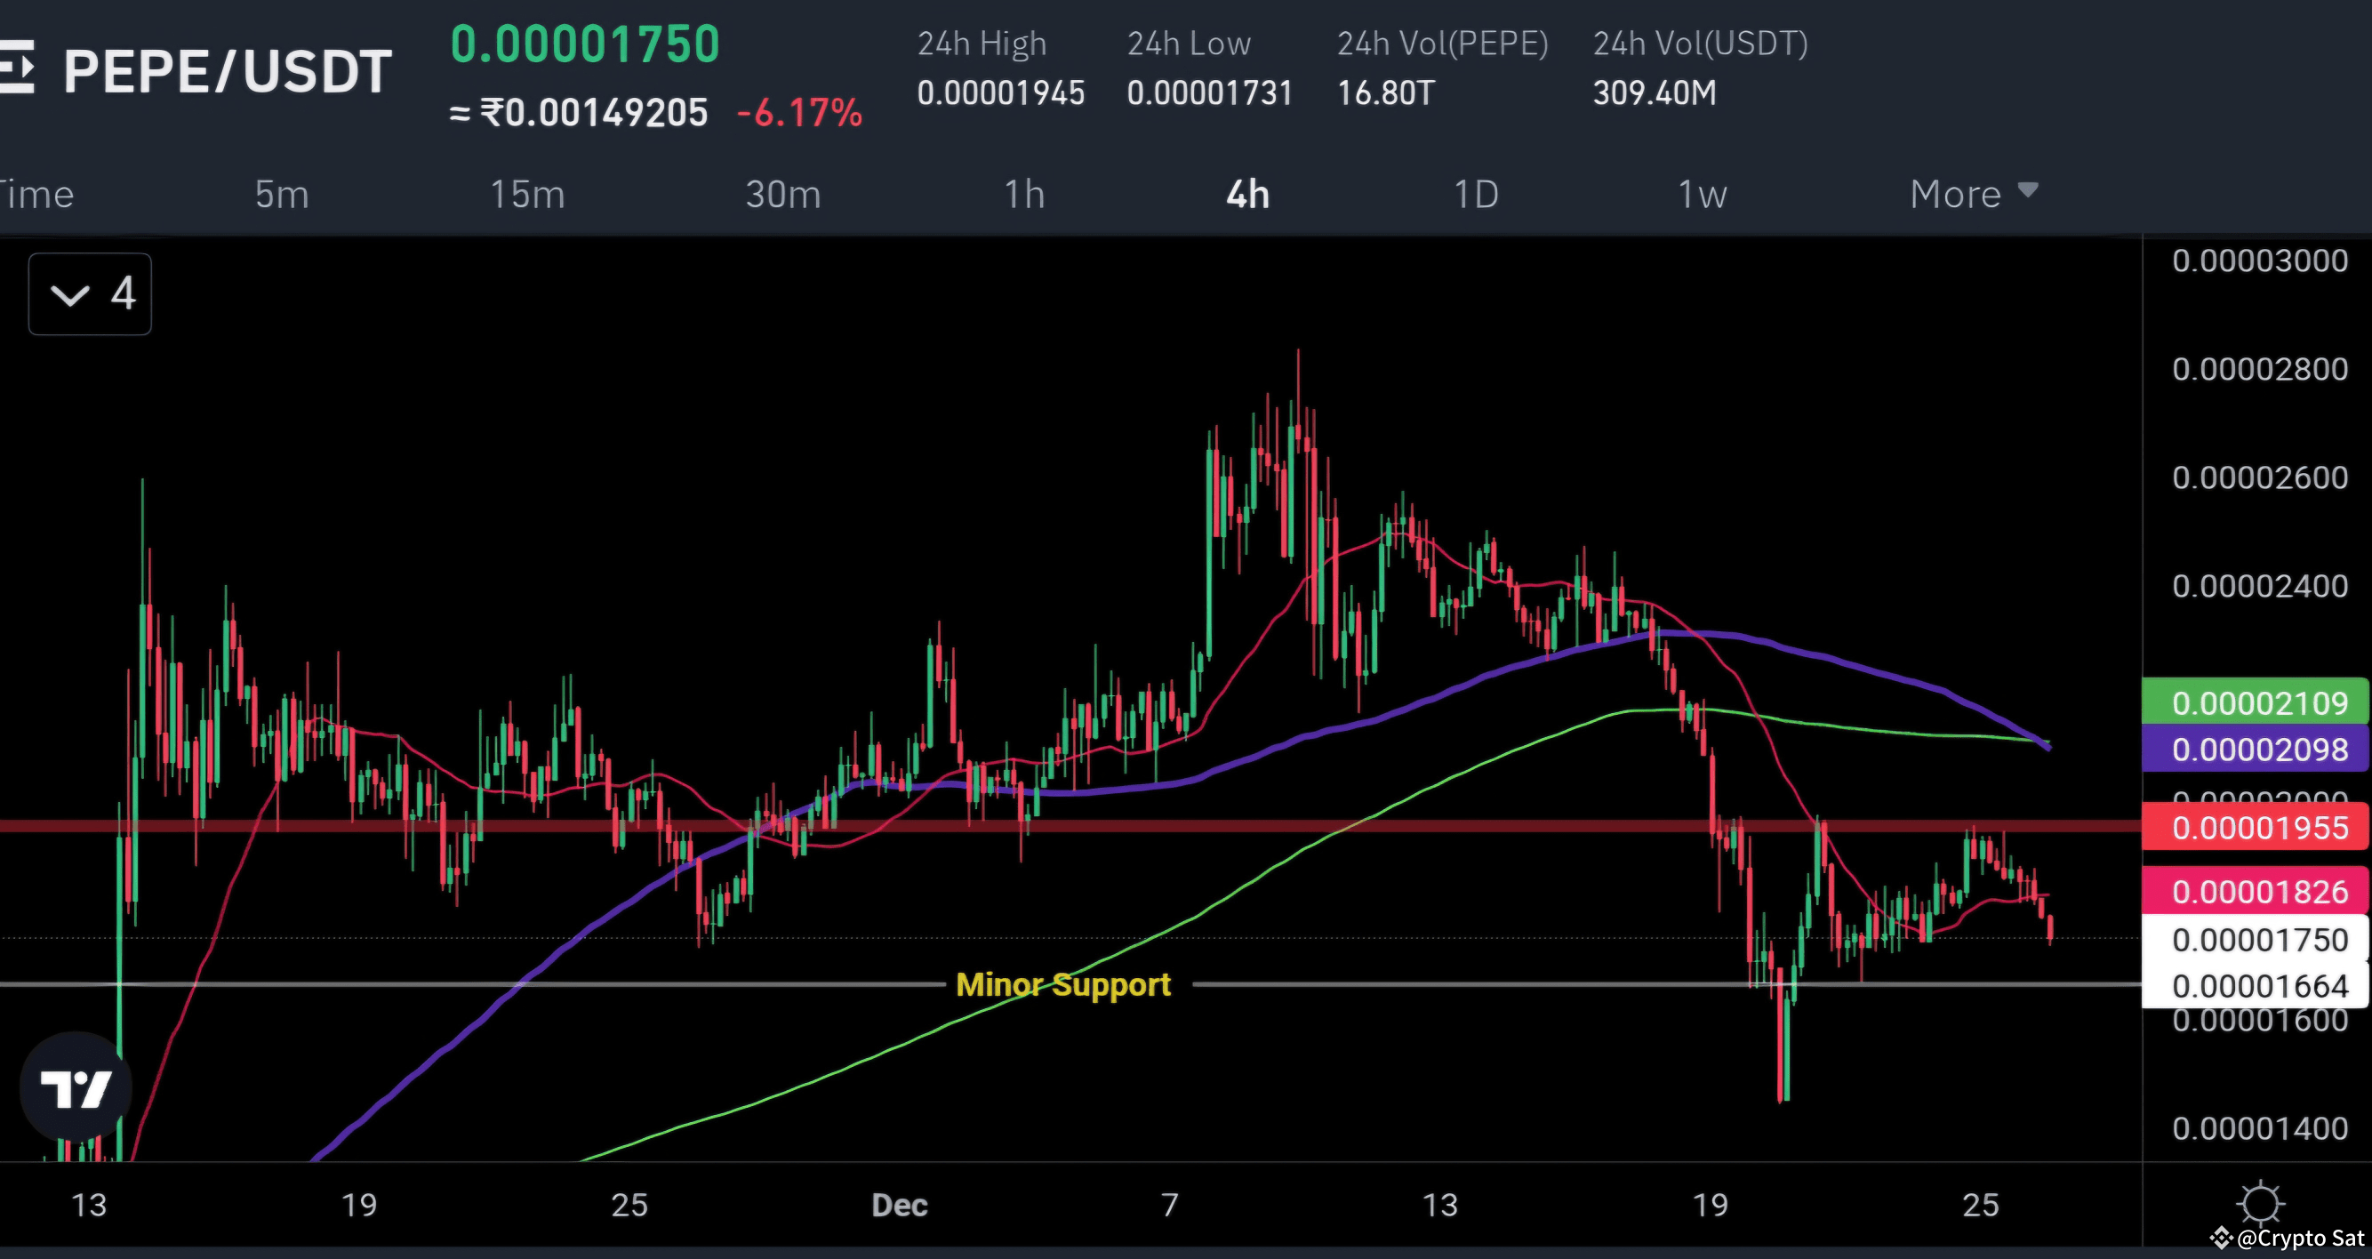Click the red 0.00001955 resistance price tag
This screenshot has width=2372, height=1259.
tap(2255, 827)
